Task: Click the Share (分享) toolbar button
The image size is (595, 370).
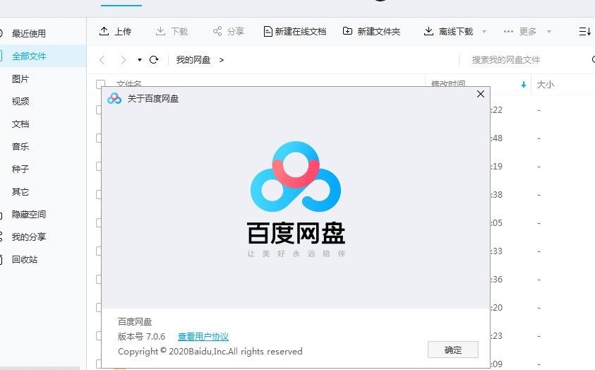Action: coord(228,32)
